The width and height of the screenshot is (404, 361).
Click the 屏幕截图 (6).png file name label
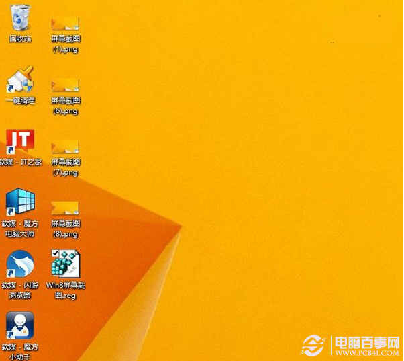click(66, 106)
